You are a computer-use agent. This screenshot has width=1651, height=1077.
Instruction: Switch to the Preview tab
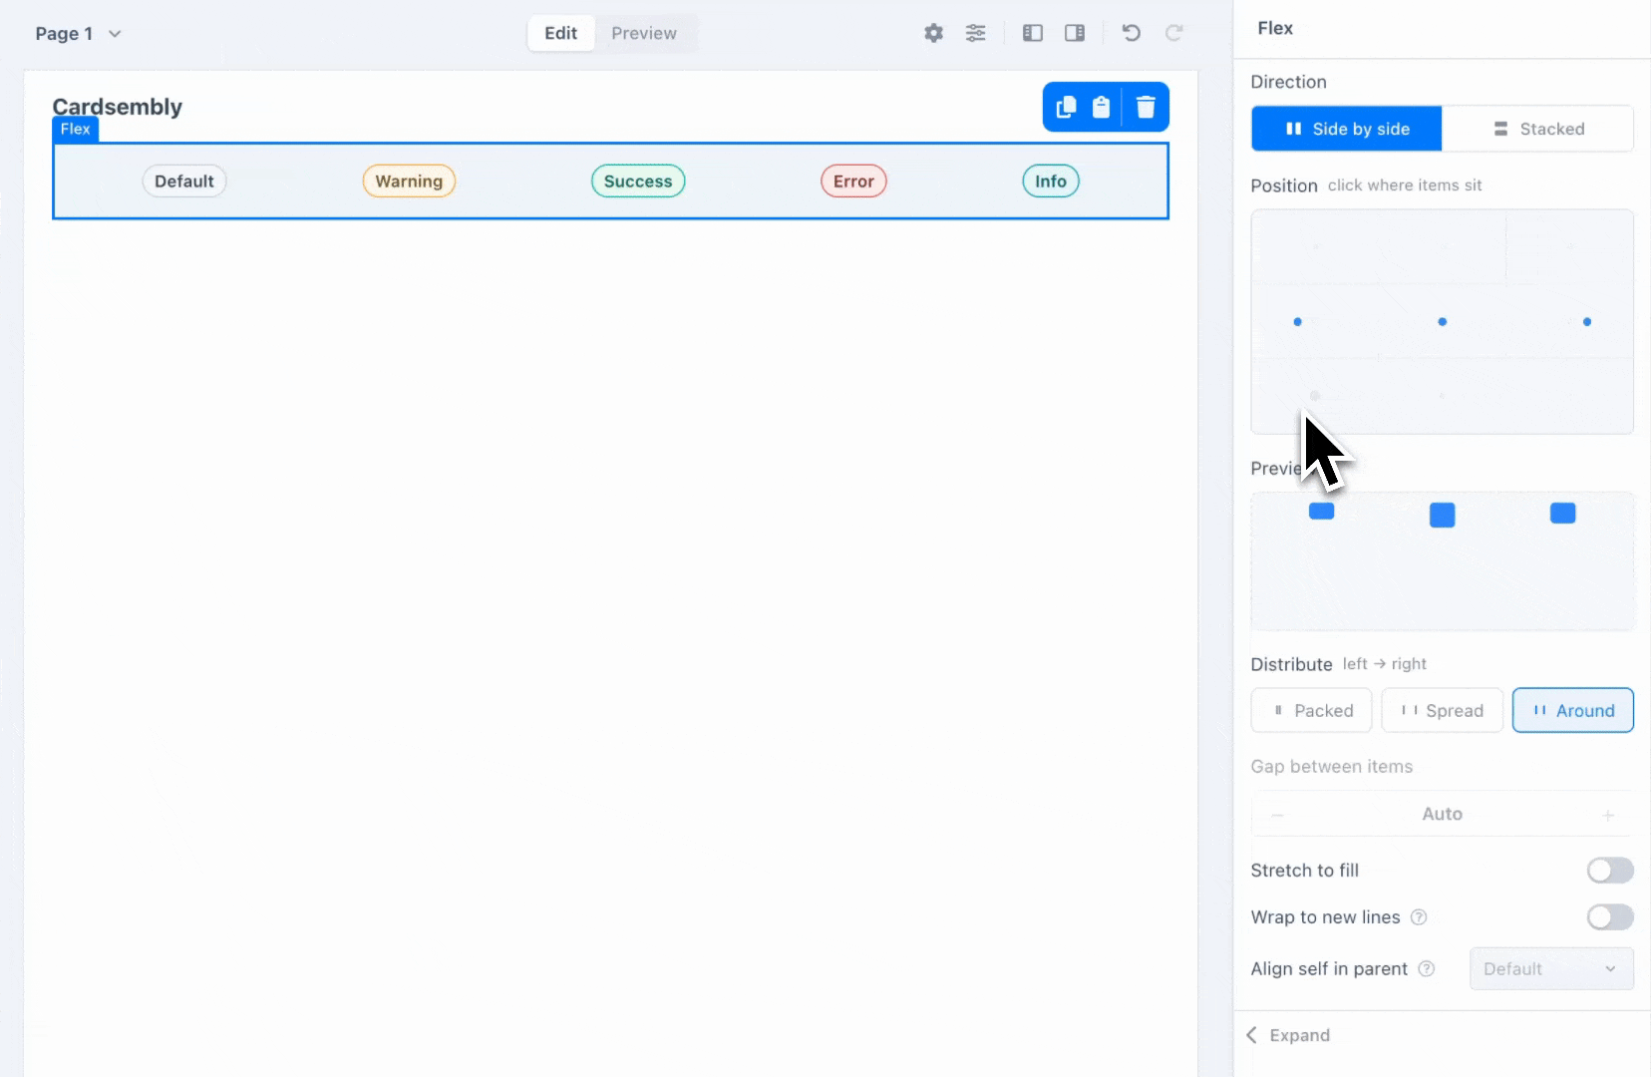click(x=644, y=33)
